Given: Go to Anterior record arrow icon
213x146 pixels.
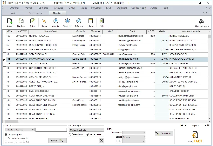Looking at the screenshot, I should point(56,21).
